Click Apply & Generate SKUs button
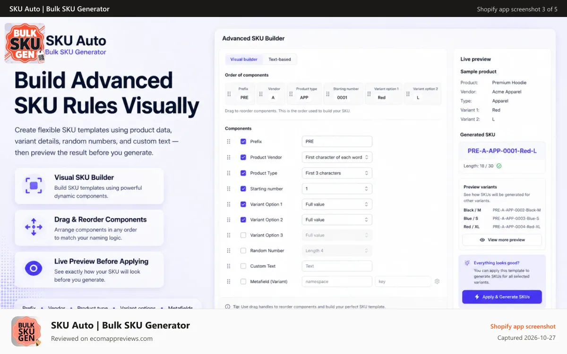The image size is (567, 354). coord(502,297)
